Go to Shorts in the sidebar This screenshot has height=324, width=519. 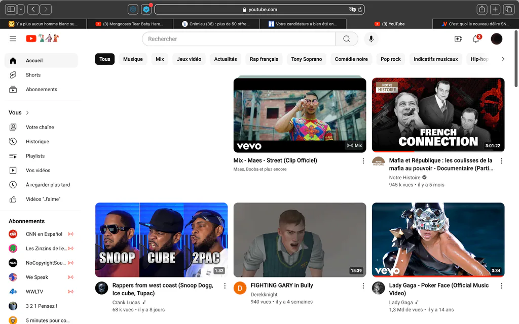[x=42, y=75]
